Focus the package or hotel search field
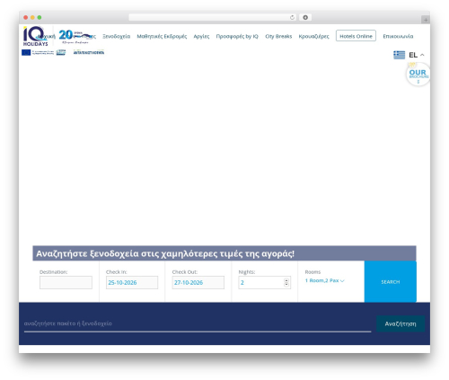This screenshot has width=449, height=380. click(x=198, y=323)
